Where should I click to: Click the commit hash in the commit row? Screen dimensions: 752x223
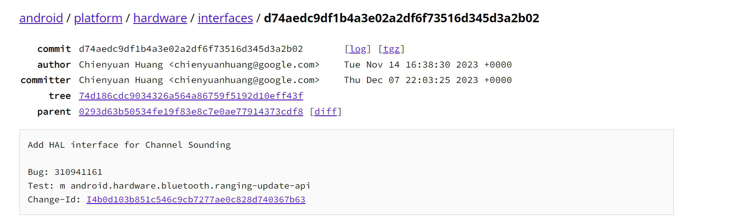coord(191,49)
